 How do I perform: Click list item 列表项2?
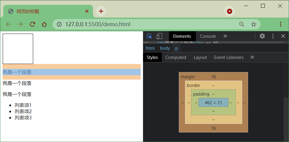23,112
